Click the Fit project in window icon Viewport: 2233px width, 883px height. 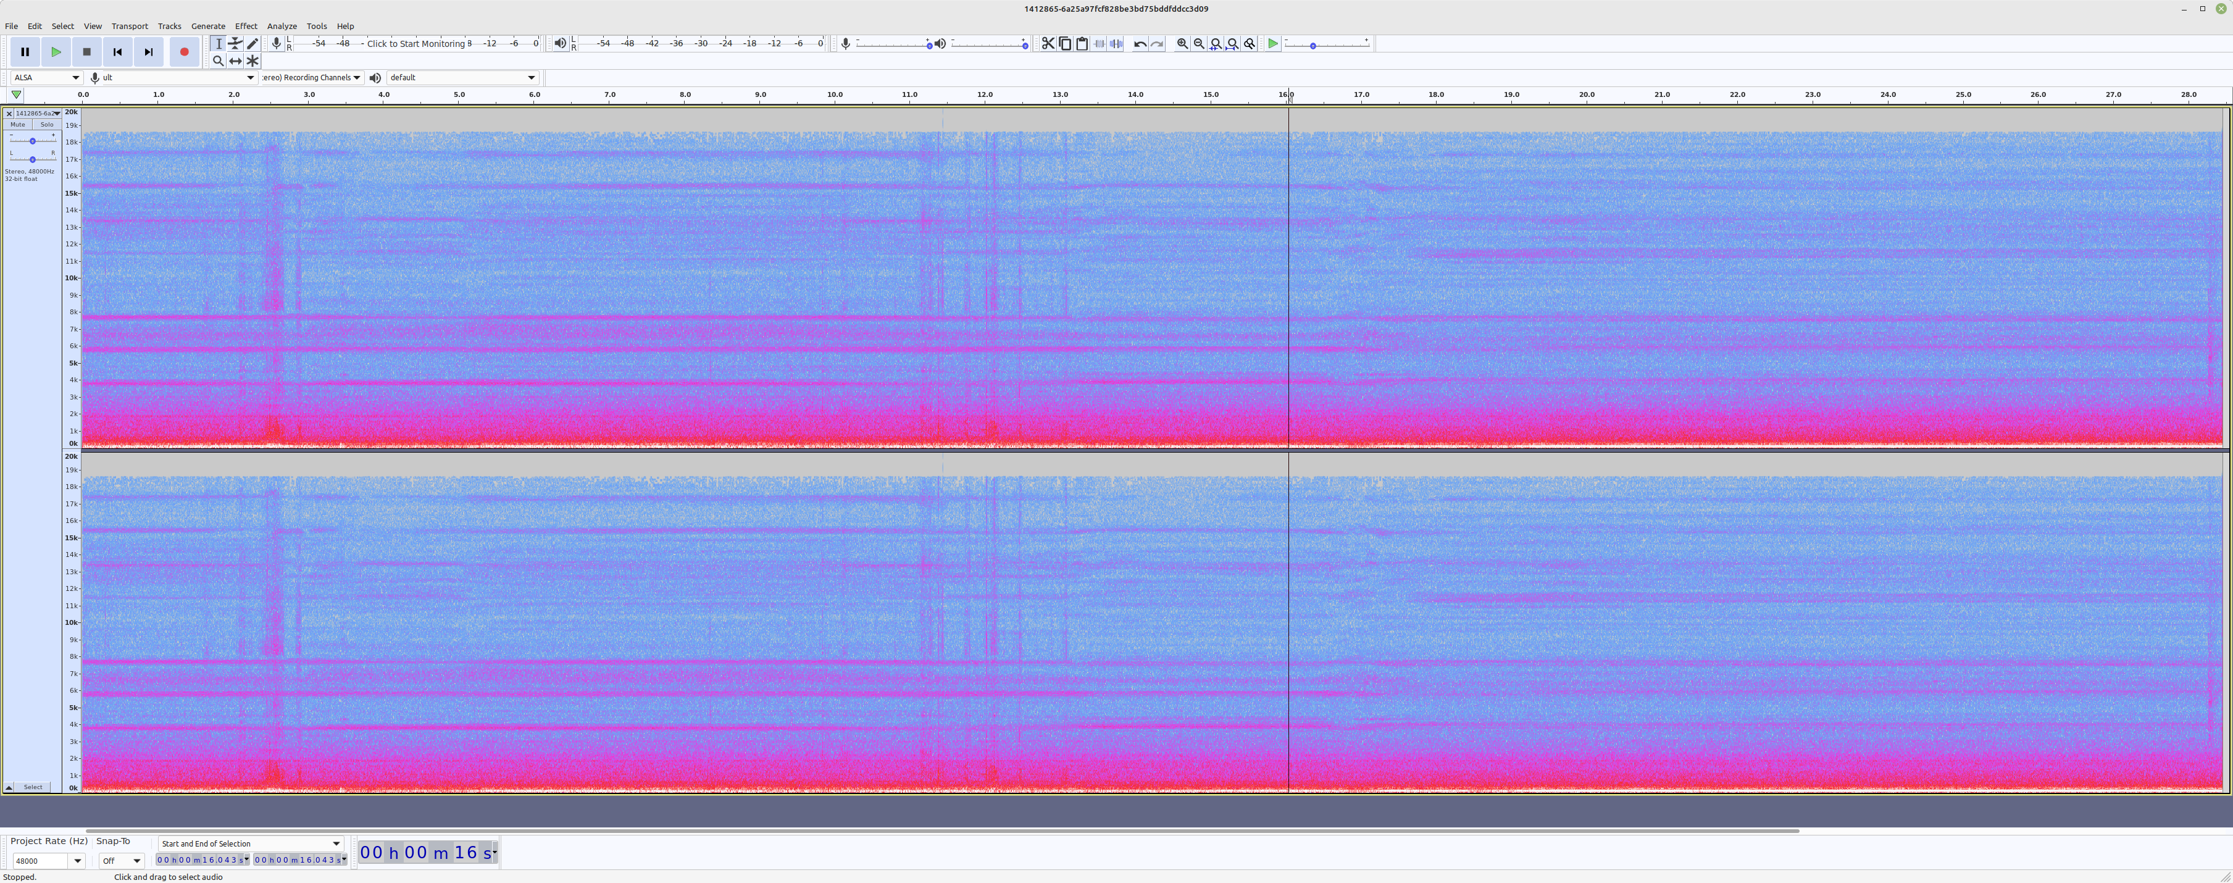(1232, 43)
